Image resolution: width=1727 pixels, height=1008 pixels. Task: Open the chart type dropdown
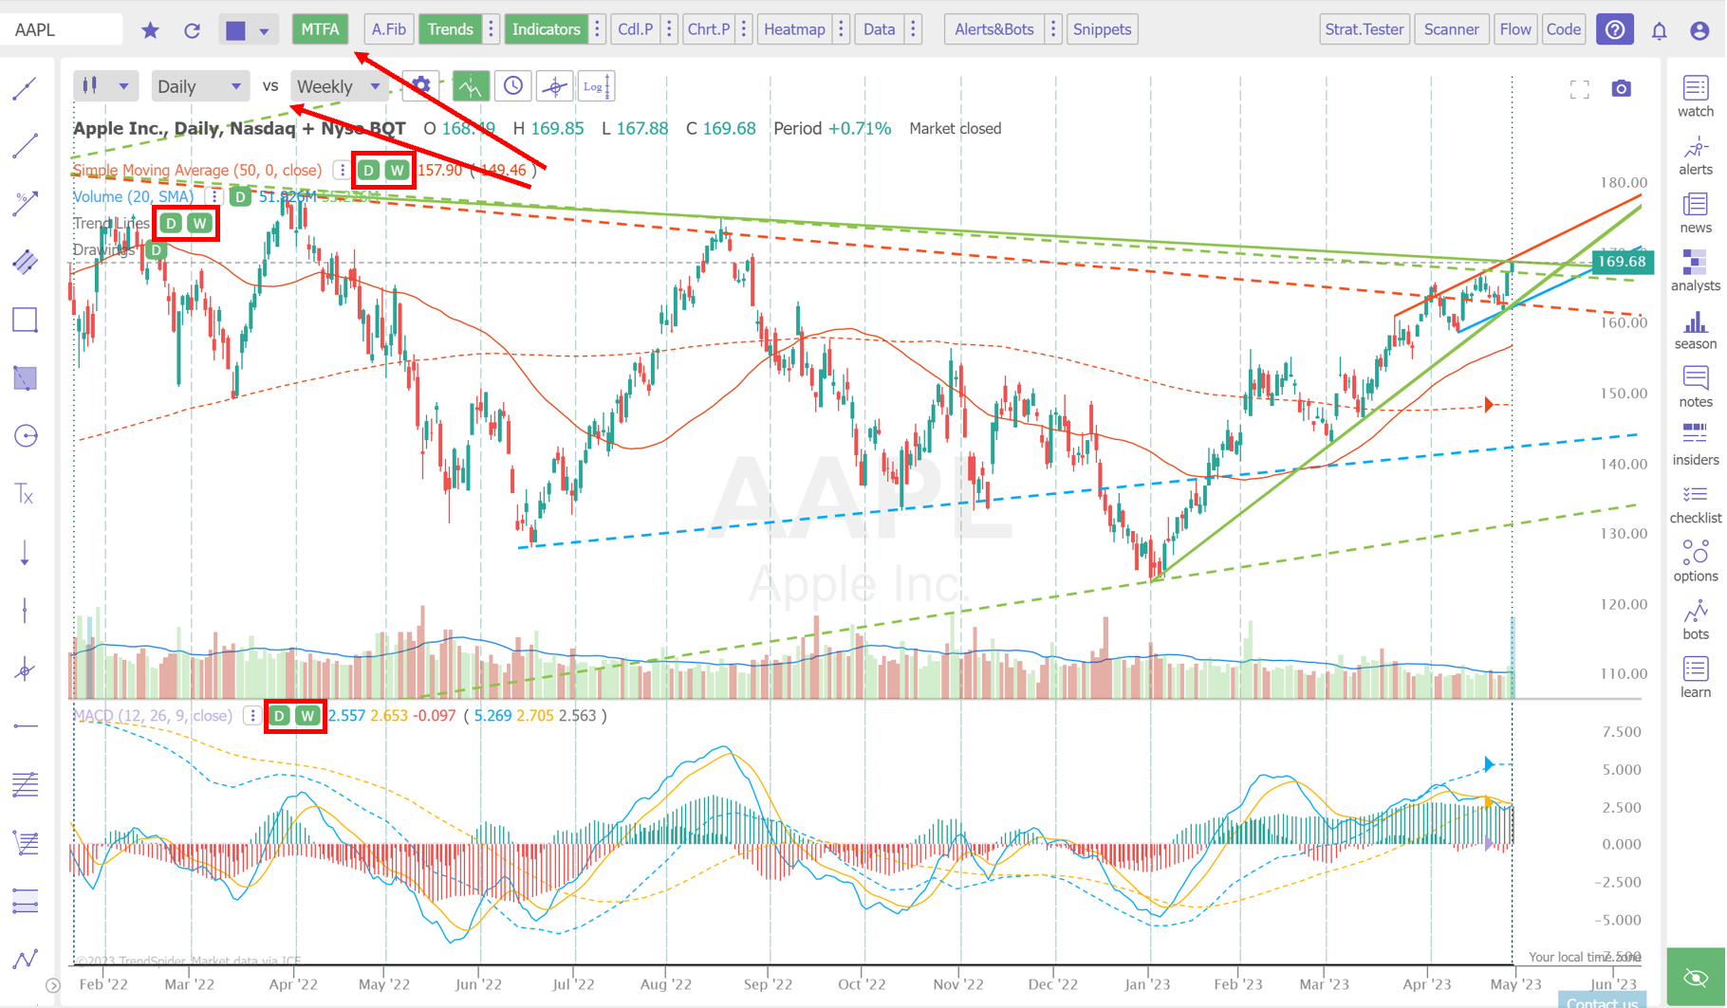(104, 86)
